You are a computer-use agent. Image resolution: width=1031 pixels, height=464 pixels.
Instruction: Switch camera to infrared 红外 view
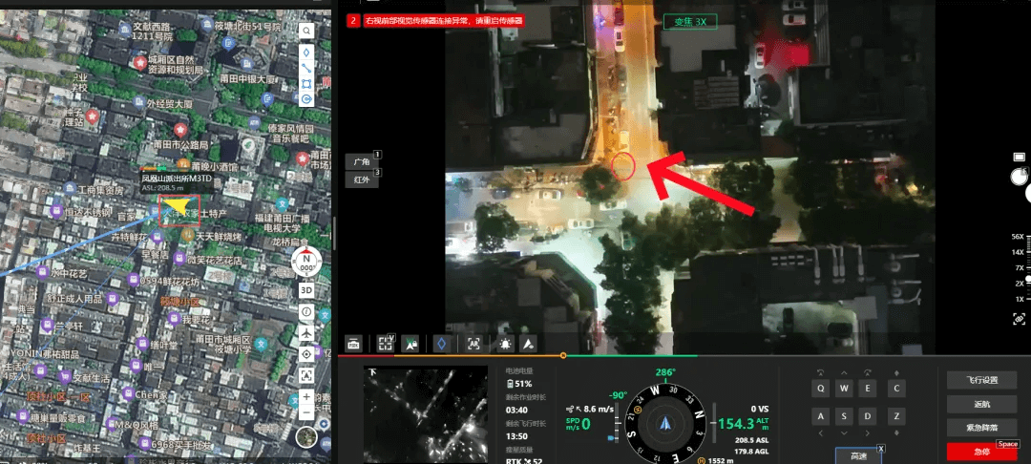point(362,179)
